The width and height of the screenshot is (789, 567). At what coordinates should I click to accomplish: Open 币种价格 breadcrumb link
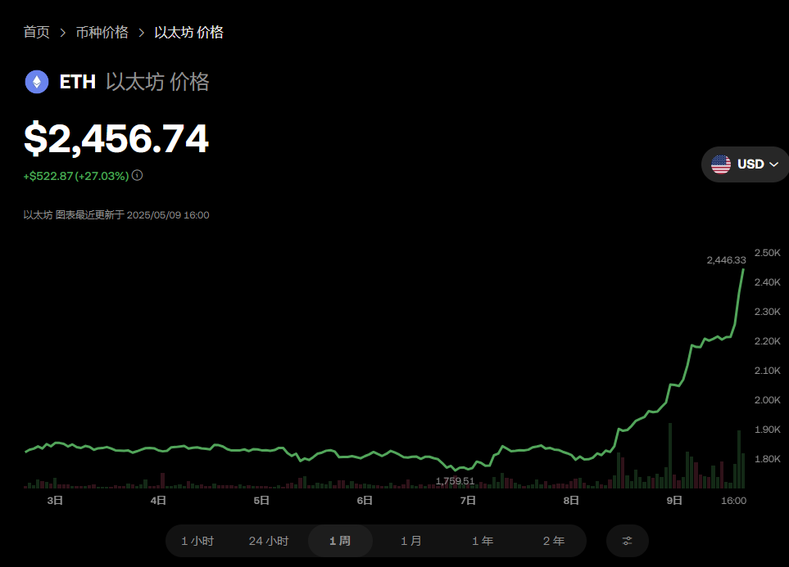[x=102, y=32]
